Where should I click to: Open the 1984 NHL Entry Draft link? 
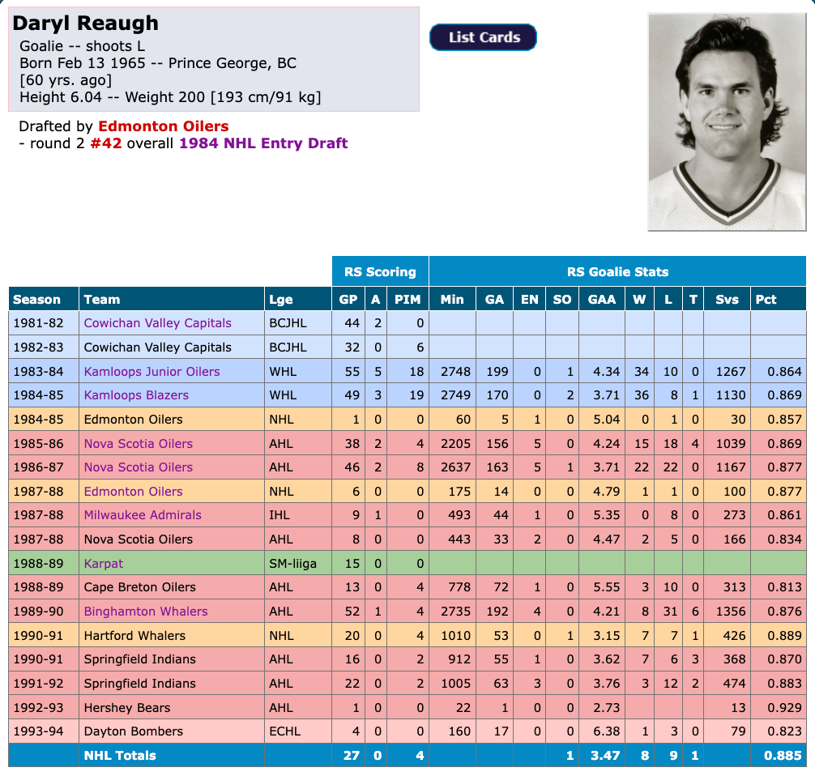point(263,143)
